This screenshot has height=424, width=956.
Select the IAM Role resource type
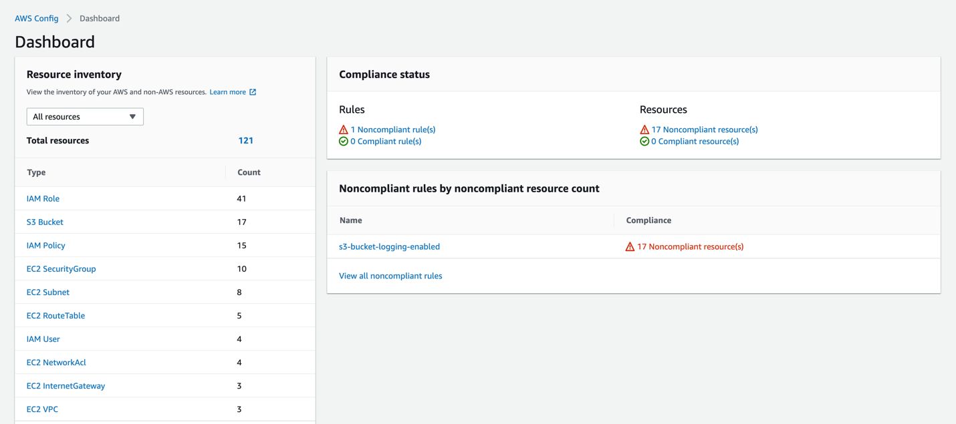[x=43, y=198]
